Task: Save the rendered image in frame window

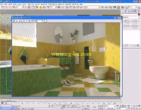Action: 14,21
